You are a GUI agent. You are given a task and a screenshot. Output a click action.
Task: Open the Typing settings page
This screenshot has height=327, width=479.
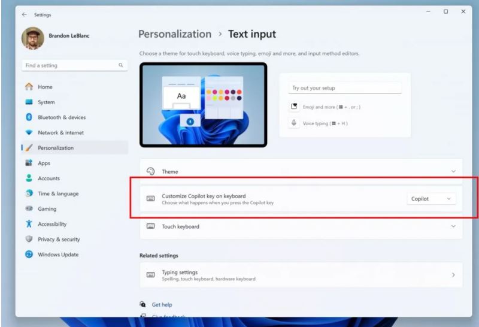point(301,275)
